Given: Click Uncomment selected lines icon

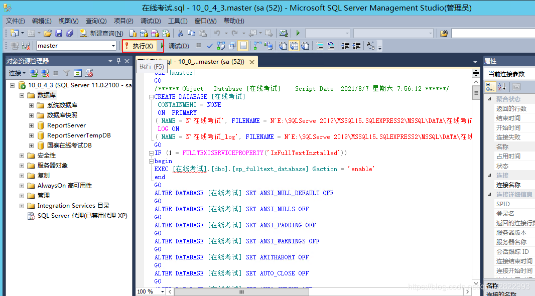Looking at the screenshot, I should point(331,46).
